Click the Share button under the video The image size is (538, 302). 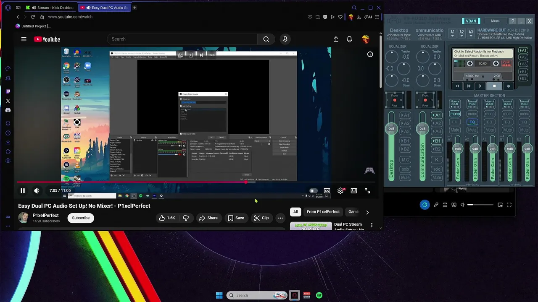(208, 218)
